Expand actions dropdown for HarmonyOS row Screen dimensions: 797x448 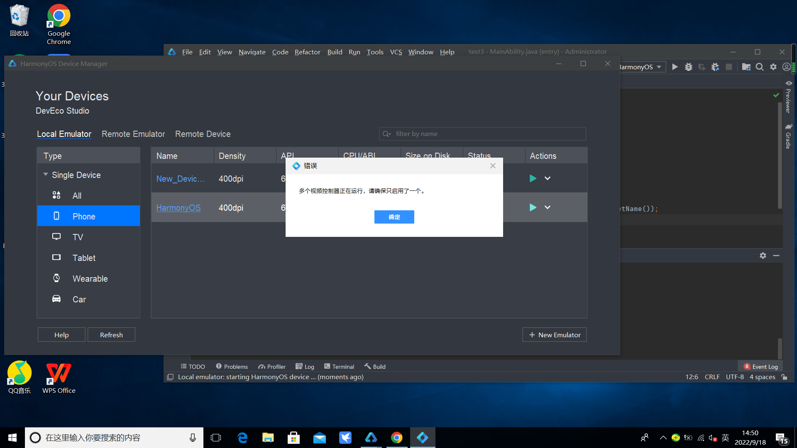pos(548,207)
